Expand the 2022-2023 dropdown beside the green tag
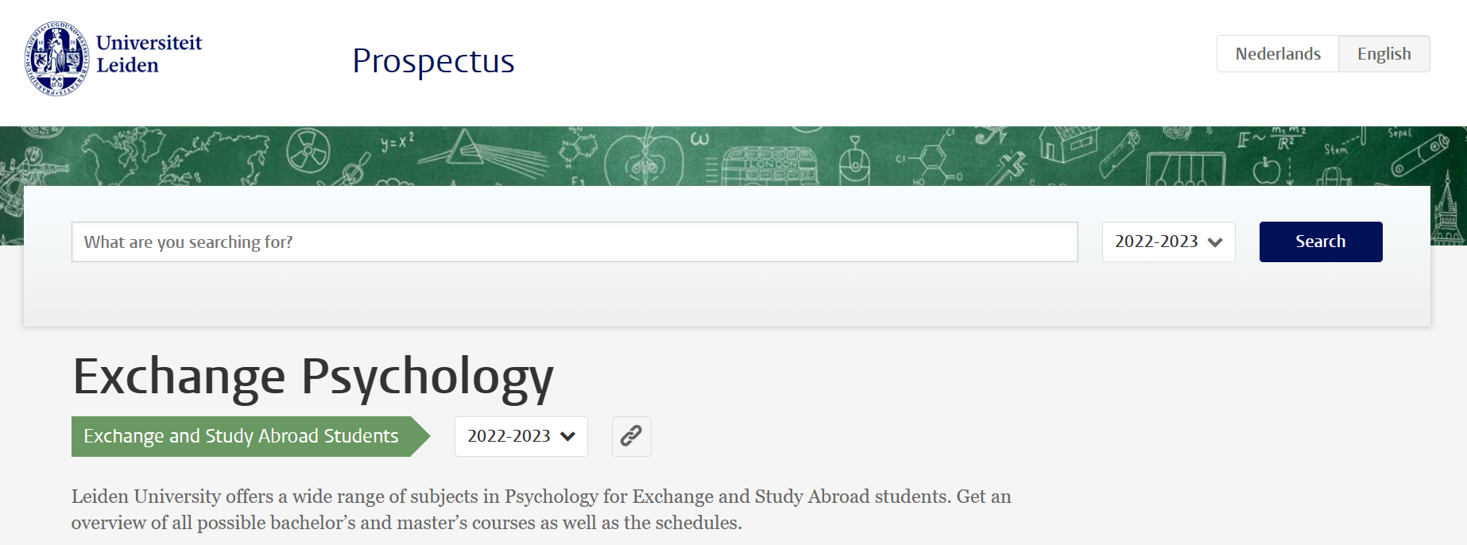 point(521,436)
